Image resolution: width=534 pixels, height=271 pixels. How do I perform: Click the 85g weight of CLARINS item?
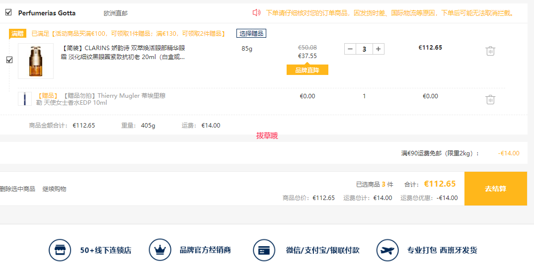(247, 48)
